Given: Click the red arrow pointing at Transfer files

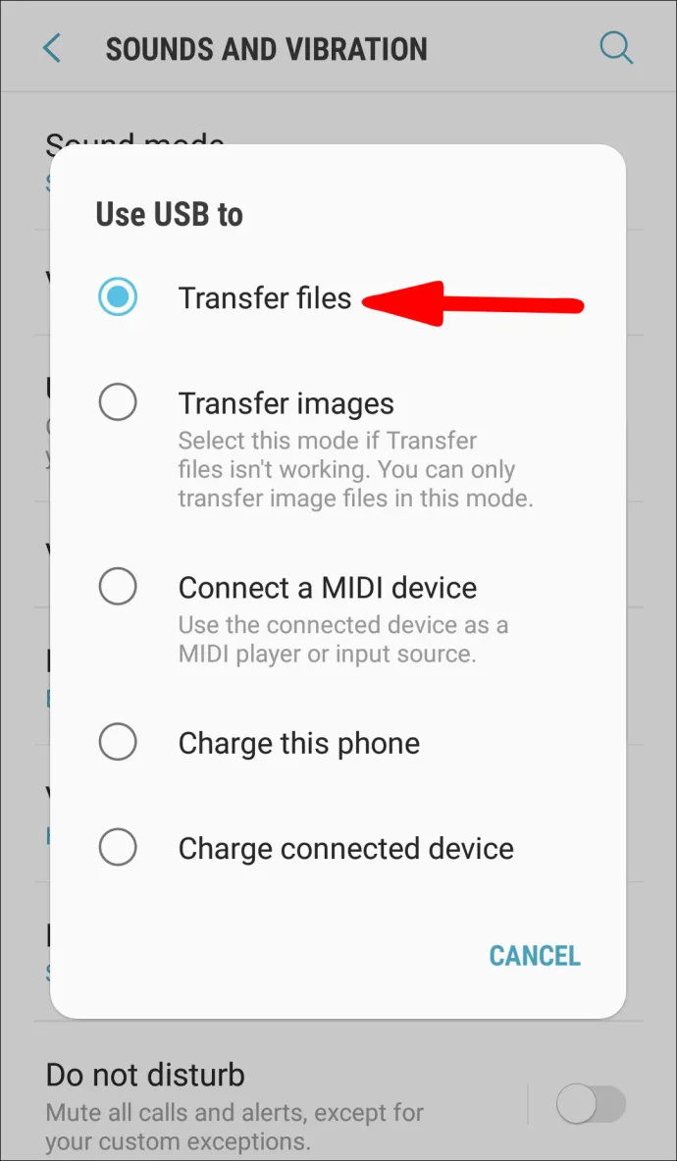Looking at the screenshot, I should click(x=474, y=302).
